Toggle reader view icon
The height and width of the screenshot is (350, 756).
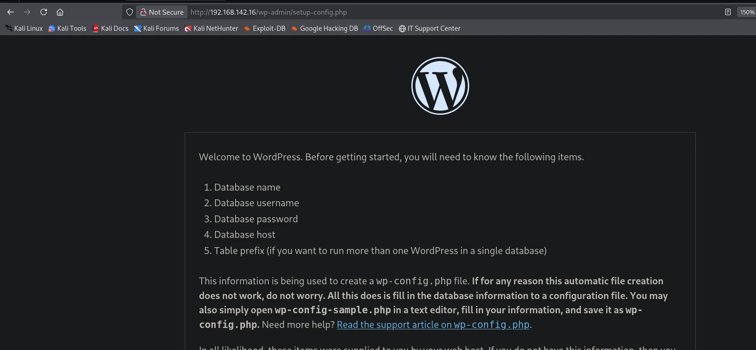click(728, 12)
